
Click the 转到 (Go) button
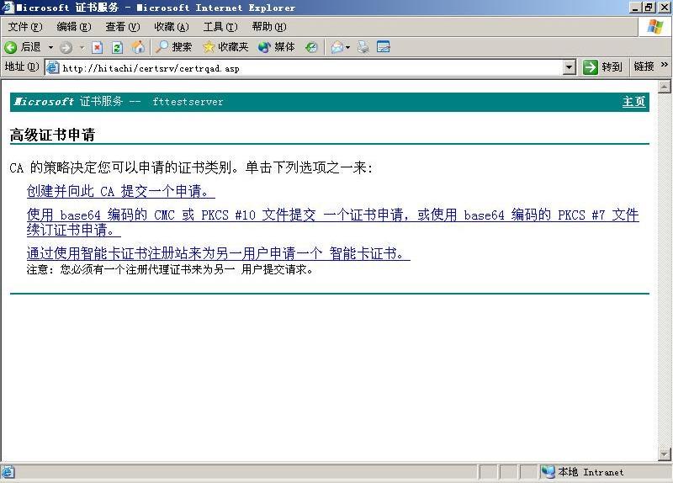tap(603, 67)
